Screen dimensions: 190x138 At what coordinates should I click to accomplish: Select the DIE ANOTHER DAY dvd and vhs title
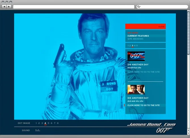[x=138, y=98]
